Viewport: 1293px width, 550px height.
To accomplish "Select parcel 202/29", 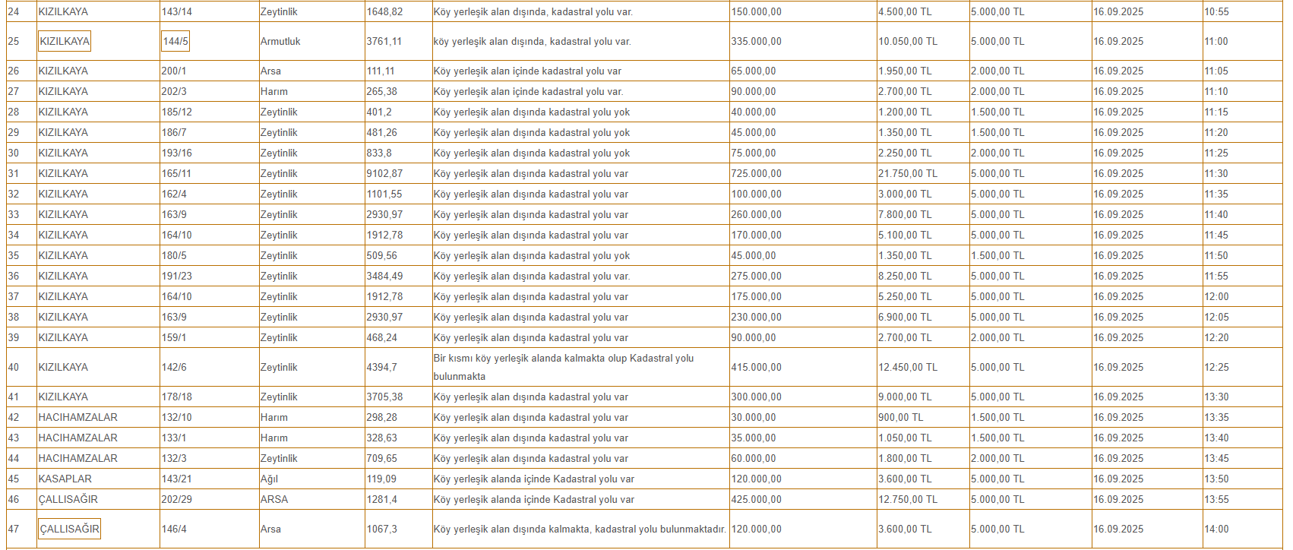I will (176, 499).
